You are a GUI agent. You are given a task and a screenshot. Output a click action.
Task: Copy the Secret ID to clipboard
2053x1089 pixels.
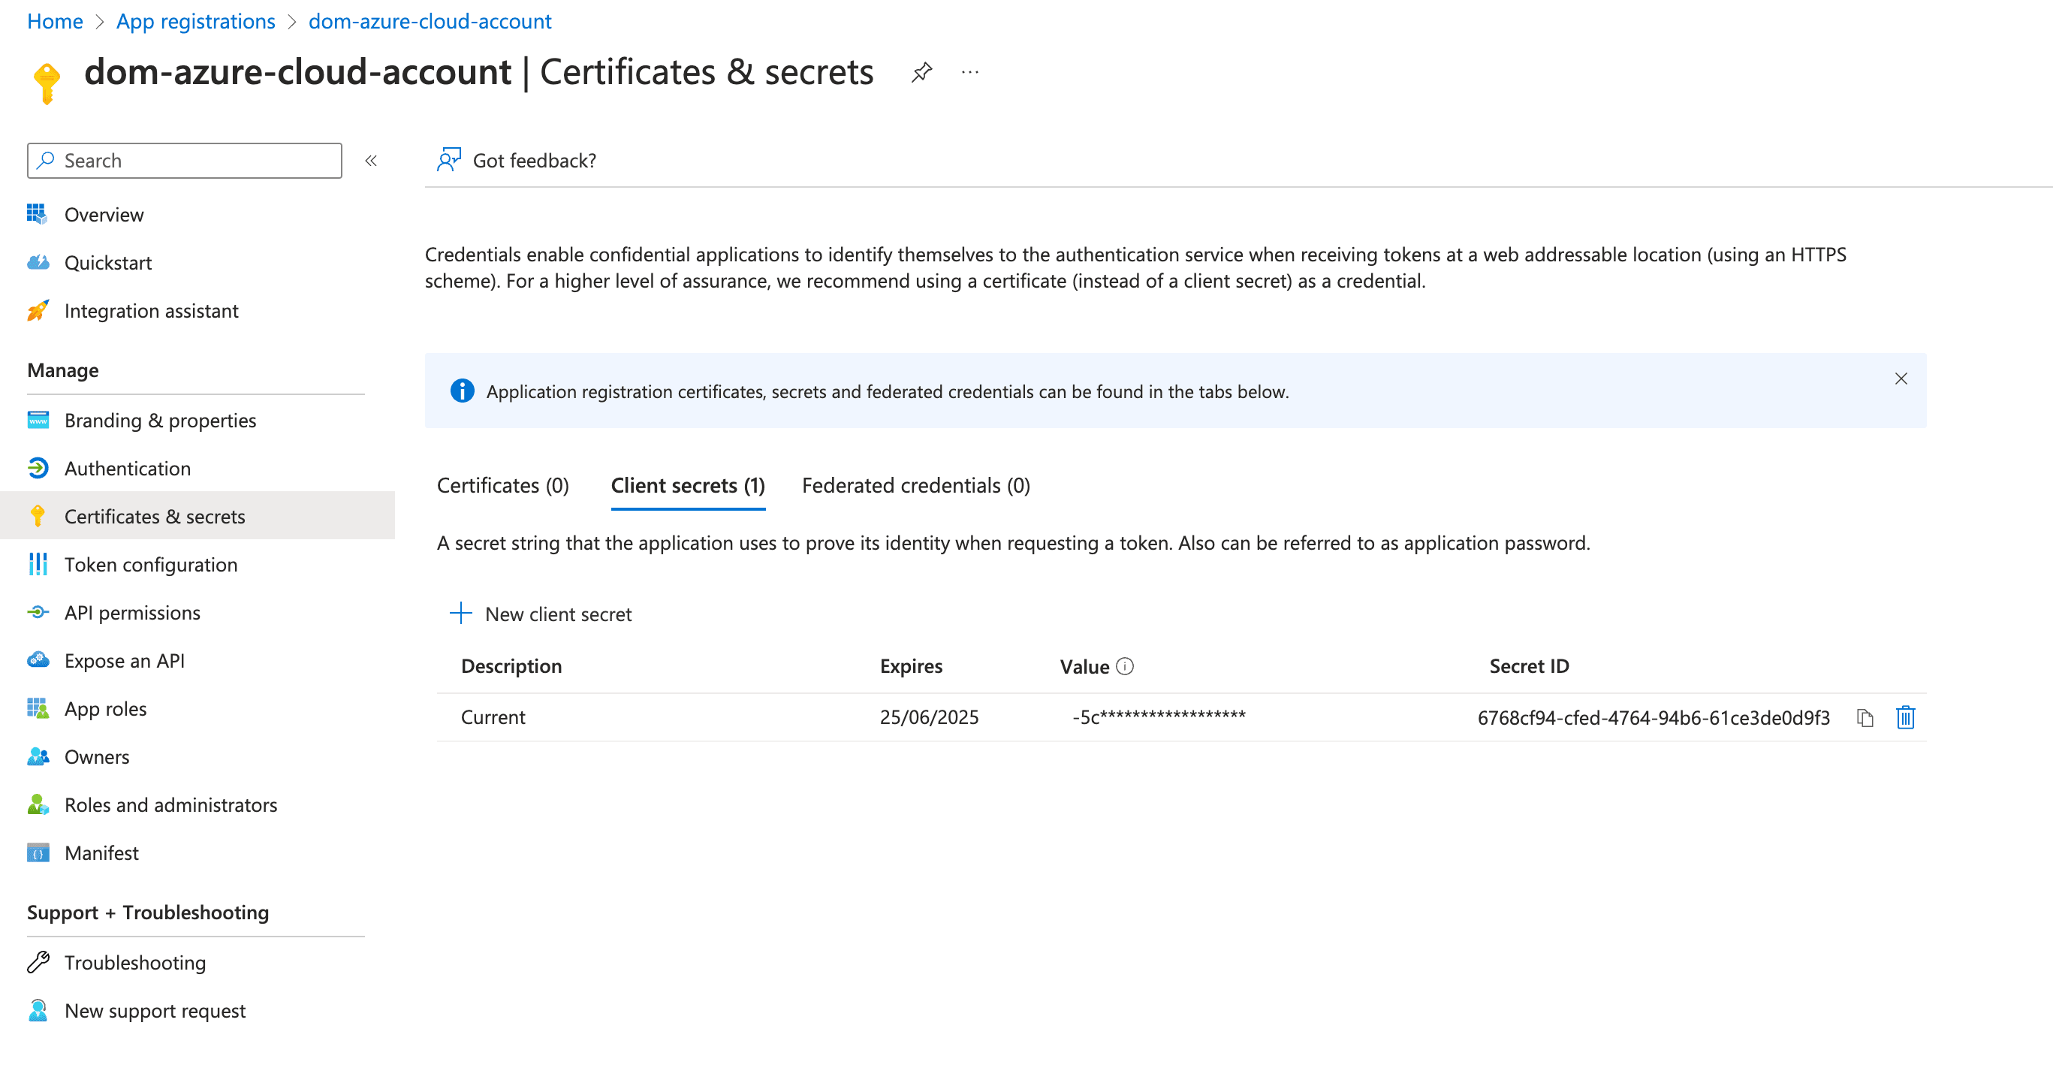tap(1864, 717)
